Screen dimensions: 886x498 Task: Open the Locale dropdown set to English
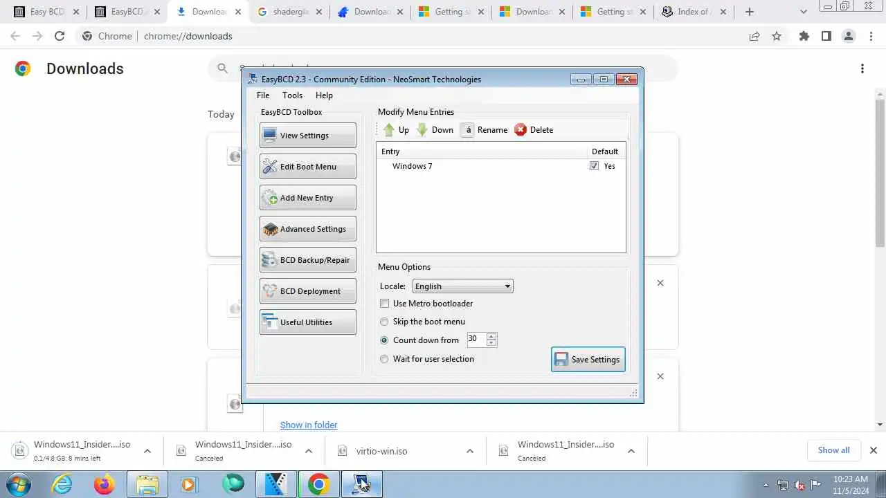point(463,286)
